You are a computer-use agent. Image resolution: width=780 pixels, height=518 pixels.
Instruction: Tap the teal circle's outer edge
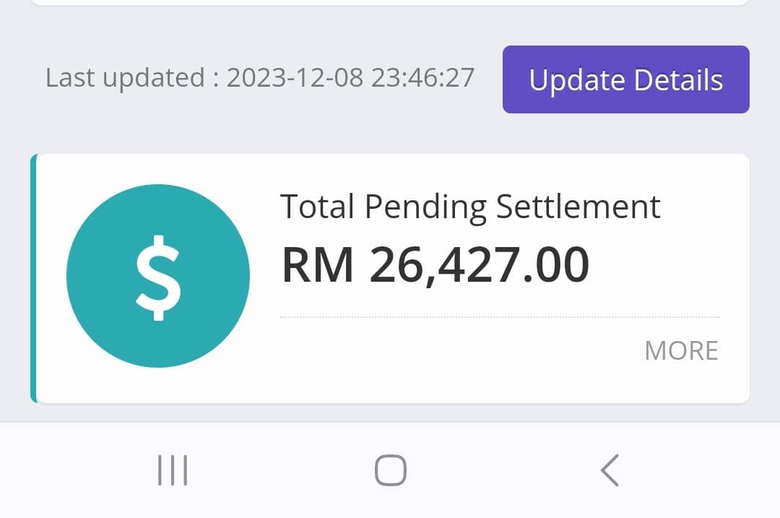(79, 238)
